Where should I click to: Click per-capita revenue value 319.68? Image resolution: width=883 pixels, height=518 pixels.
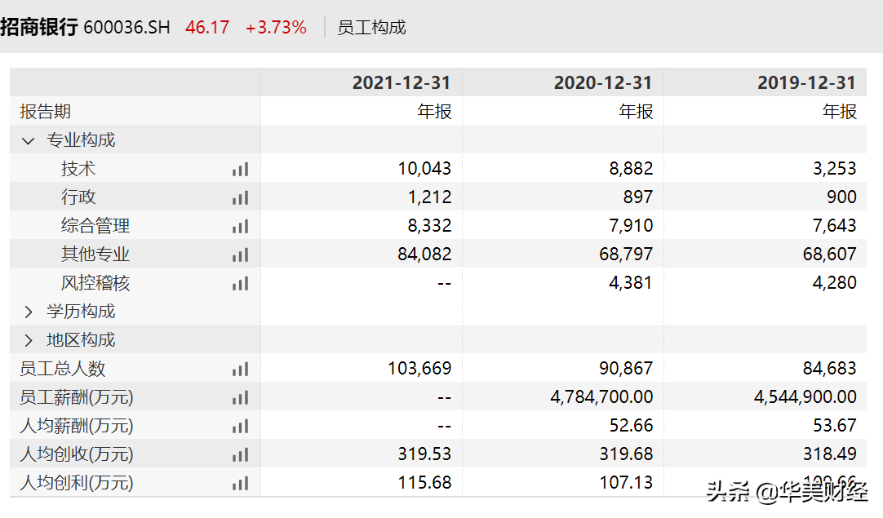click(x=626, y=454)
